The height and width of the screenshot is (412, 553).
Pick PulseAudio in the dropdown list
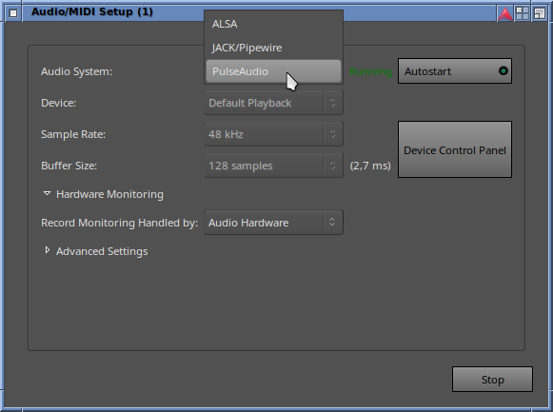(x=273, y=71)
